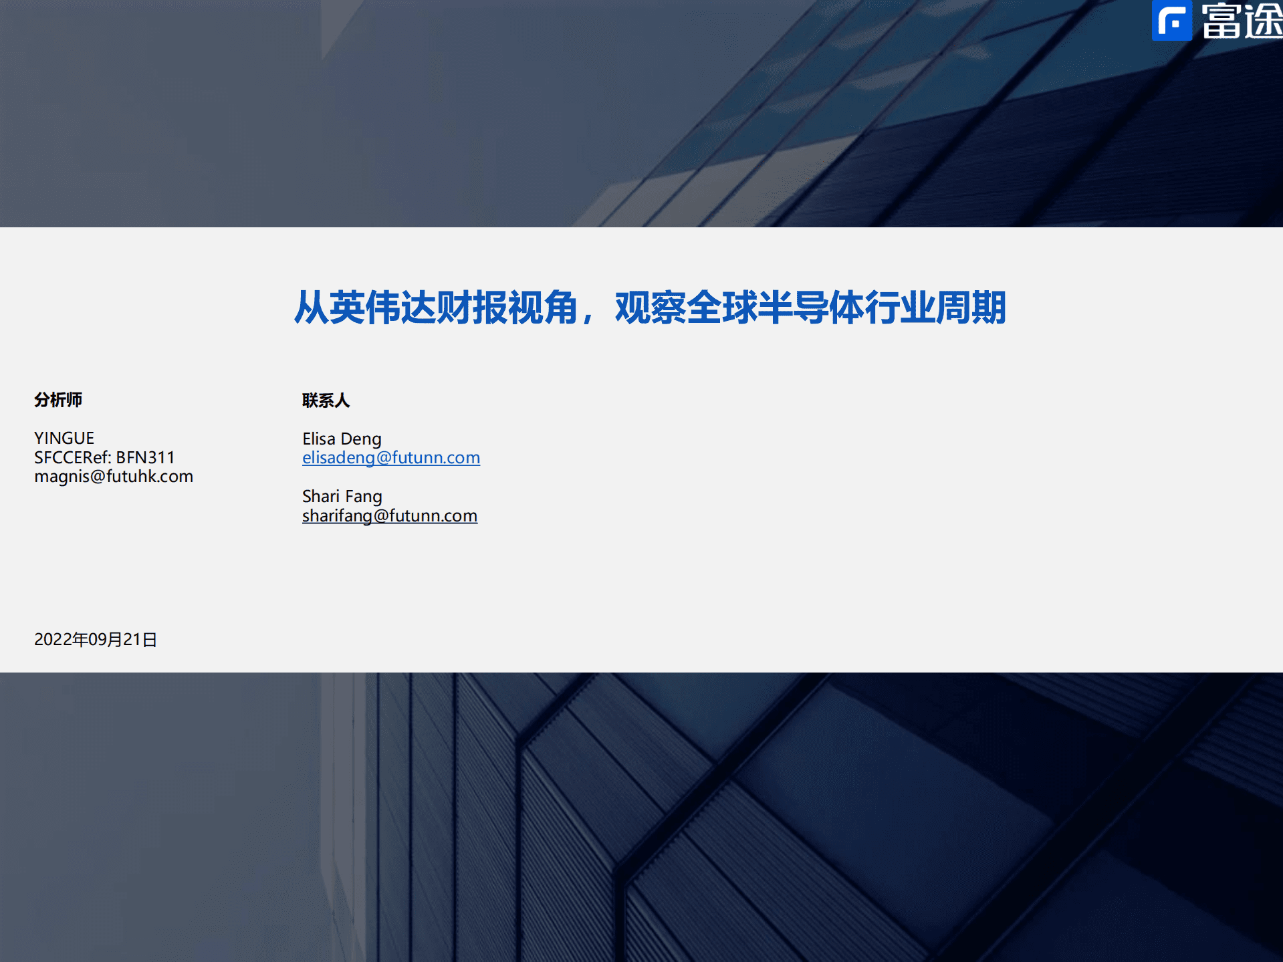Click the date 2022年09月21日
Viewport: 1283px width, 962px height.
pyautogui.click(x=95, y=639)
